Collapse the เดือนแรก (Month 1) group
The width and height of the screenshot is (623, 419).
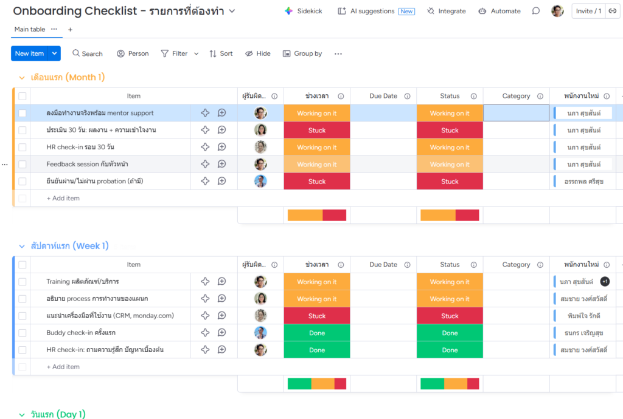22,78
